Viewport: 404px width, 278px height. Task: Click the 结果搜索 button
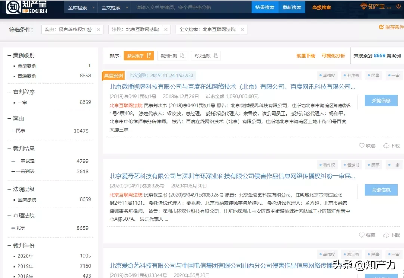point(264,7)
